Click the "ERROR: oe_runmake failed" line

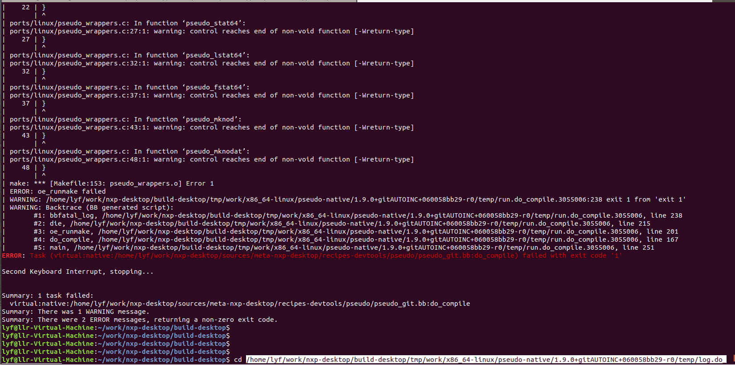[x=58, y=191]
